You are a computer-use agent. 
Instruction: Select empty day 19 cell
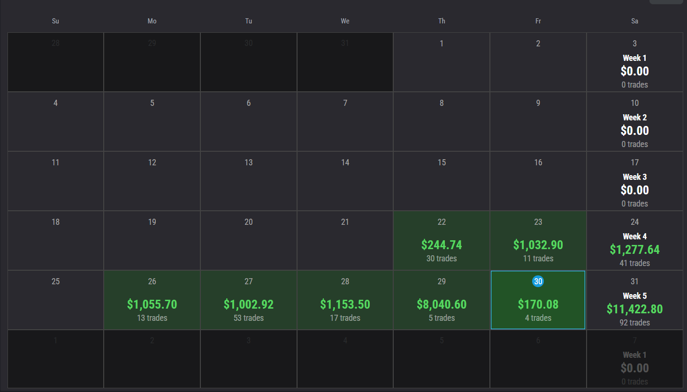(152, 241)
